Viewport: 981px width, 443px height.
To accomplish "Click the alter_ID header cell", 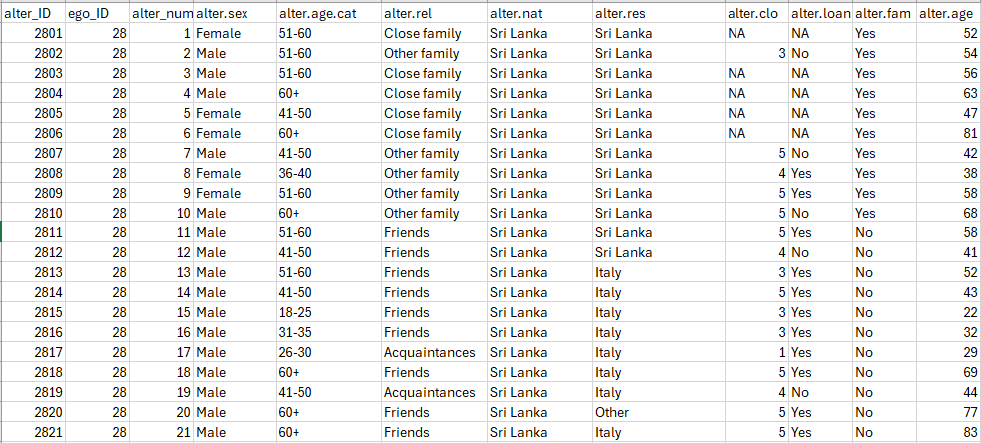I will pos(32,13).
